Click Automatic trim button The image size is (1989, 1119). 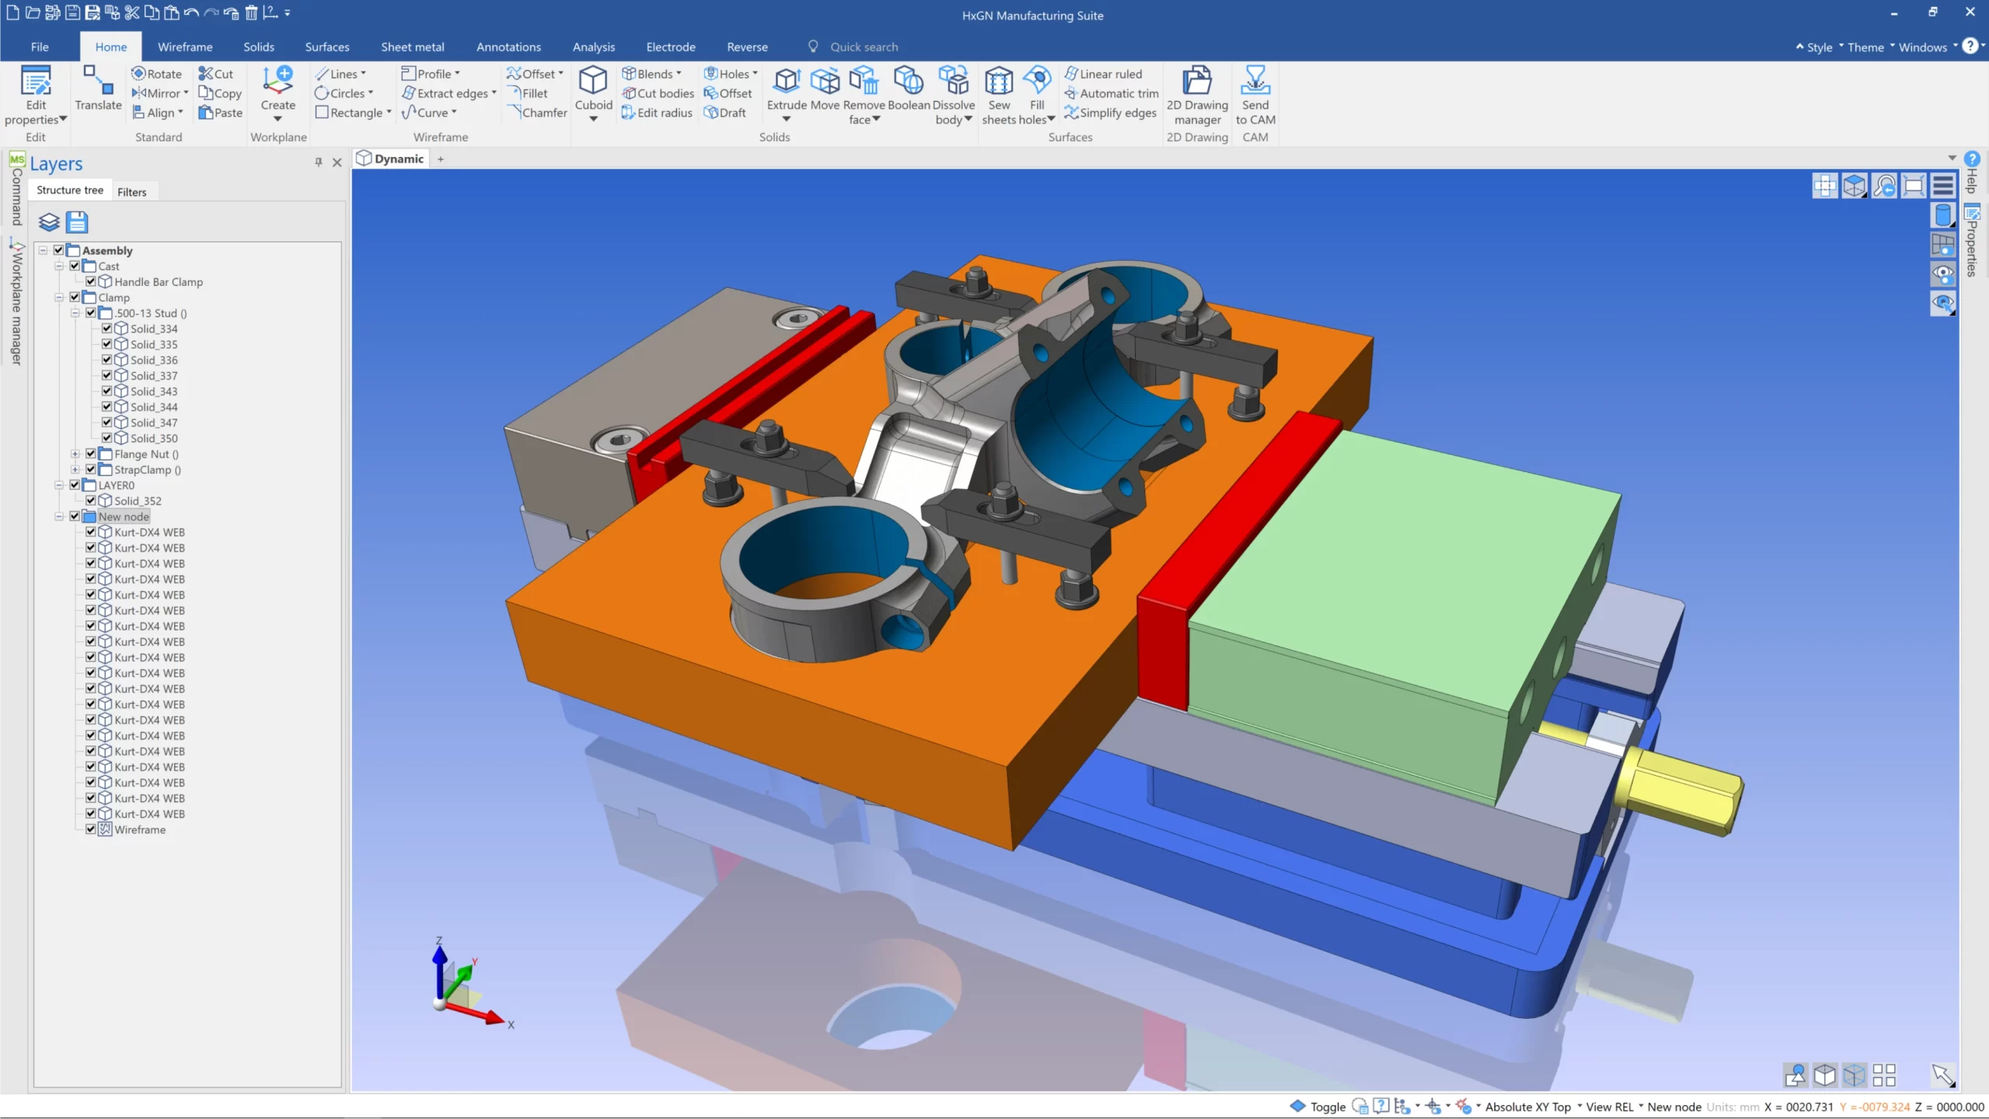coord(1111,93)
